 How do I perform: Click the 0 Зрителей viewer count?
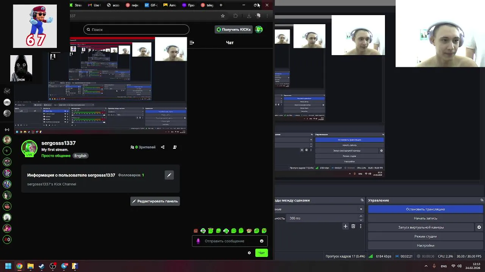pyautogui.click(x=143, y=147)
